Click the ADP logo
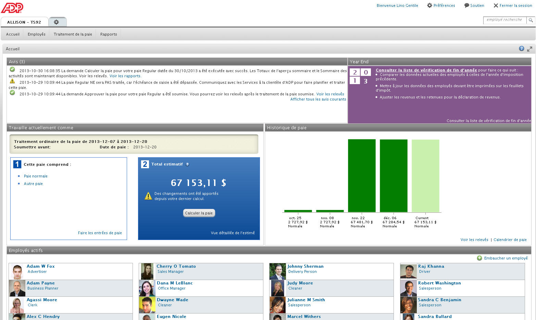The width and height of the screenshot is (536, 320). 12,8
